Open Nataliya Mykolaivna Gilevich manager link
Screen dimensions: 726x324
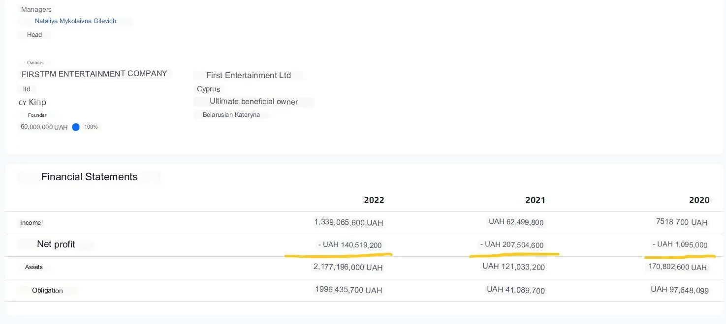(x=75, y=21)
